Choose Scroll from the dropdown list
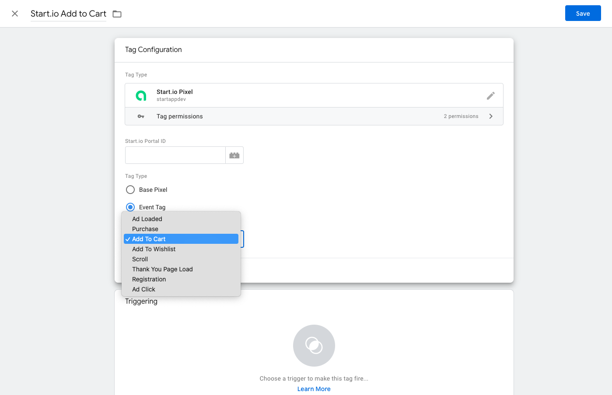Viewport: 612px width, 395px height. [x=181, y=259]
